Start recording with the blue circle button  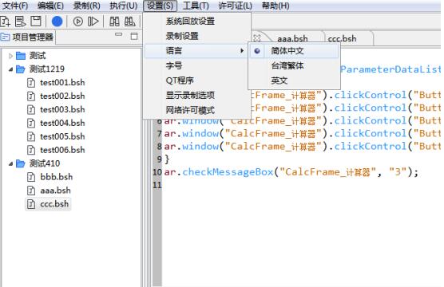(x=57, y=22)
